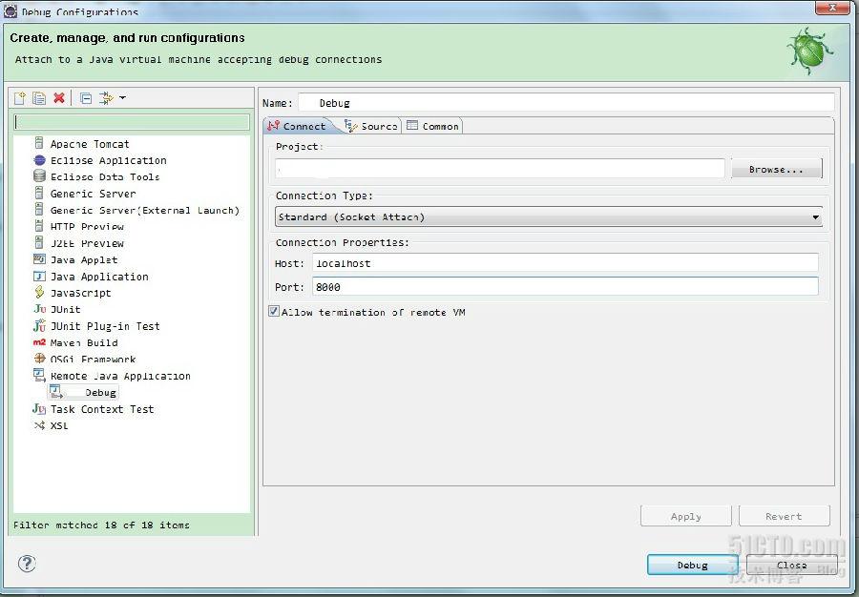The height and width of the screenshot is (597, 859).
Task: Select Eclipse Application label
Action: click(109, 160)
